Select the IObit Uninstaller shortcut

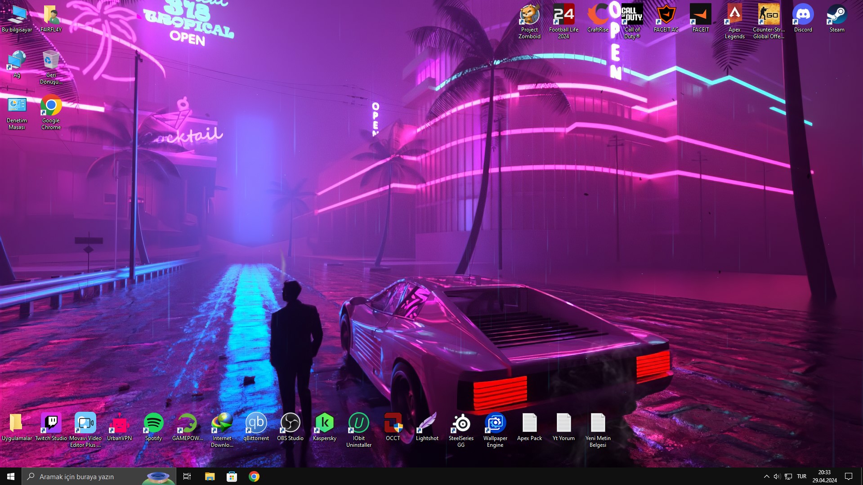point(359,430)
